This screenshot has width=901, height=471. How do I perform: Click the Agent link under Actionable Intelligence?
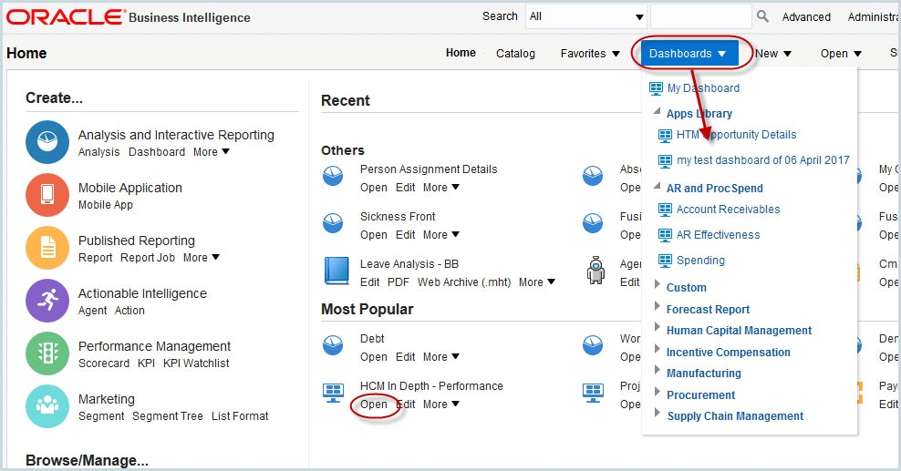point(92,311)
